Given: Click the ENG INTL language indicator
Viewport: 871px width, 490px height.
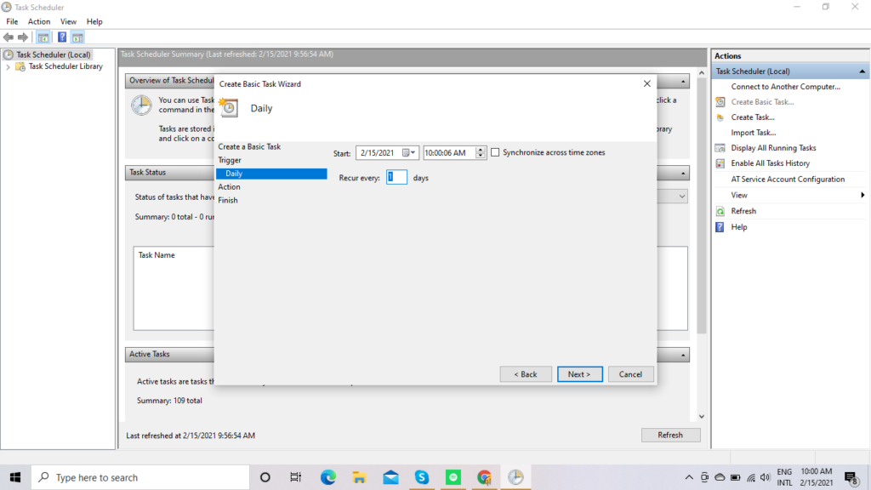Looking at the screenshot, I should (x=784, y=477).
